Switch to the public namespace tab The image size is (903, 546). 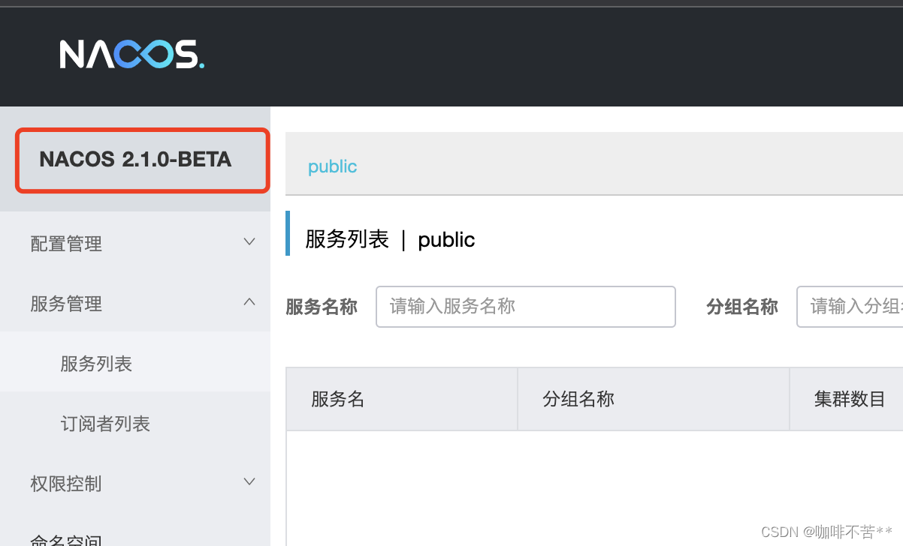[x=332, y=166]
